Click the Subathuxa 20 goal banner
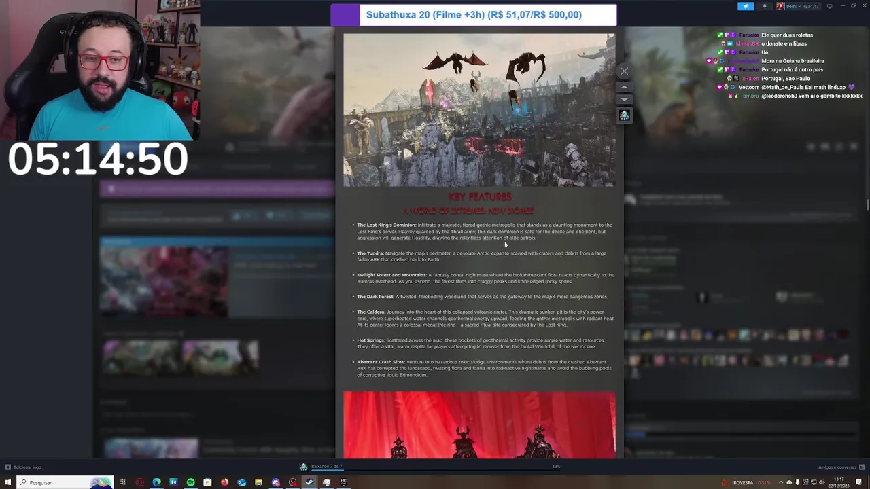 (x=474, y=15)
